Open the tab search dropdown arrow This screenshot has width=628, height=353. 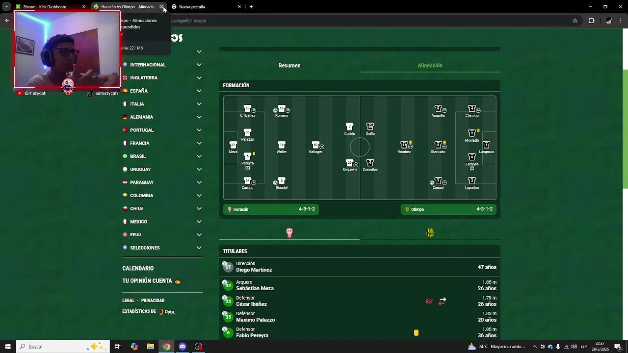[6, 7]
